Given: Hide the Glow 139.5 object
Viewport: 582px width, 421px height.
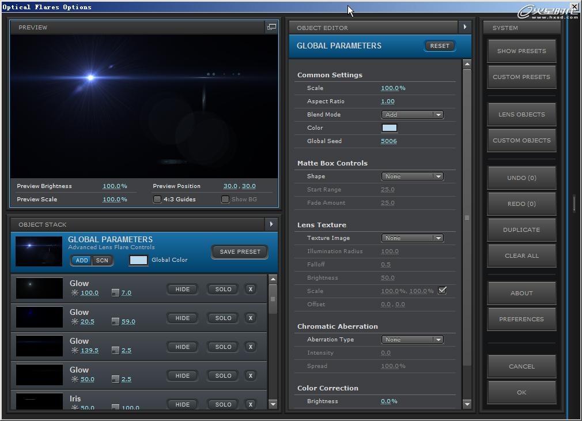Looking at the screenshot, I should [182, 347].
